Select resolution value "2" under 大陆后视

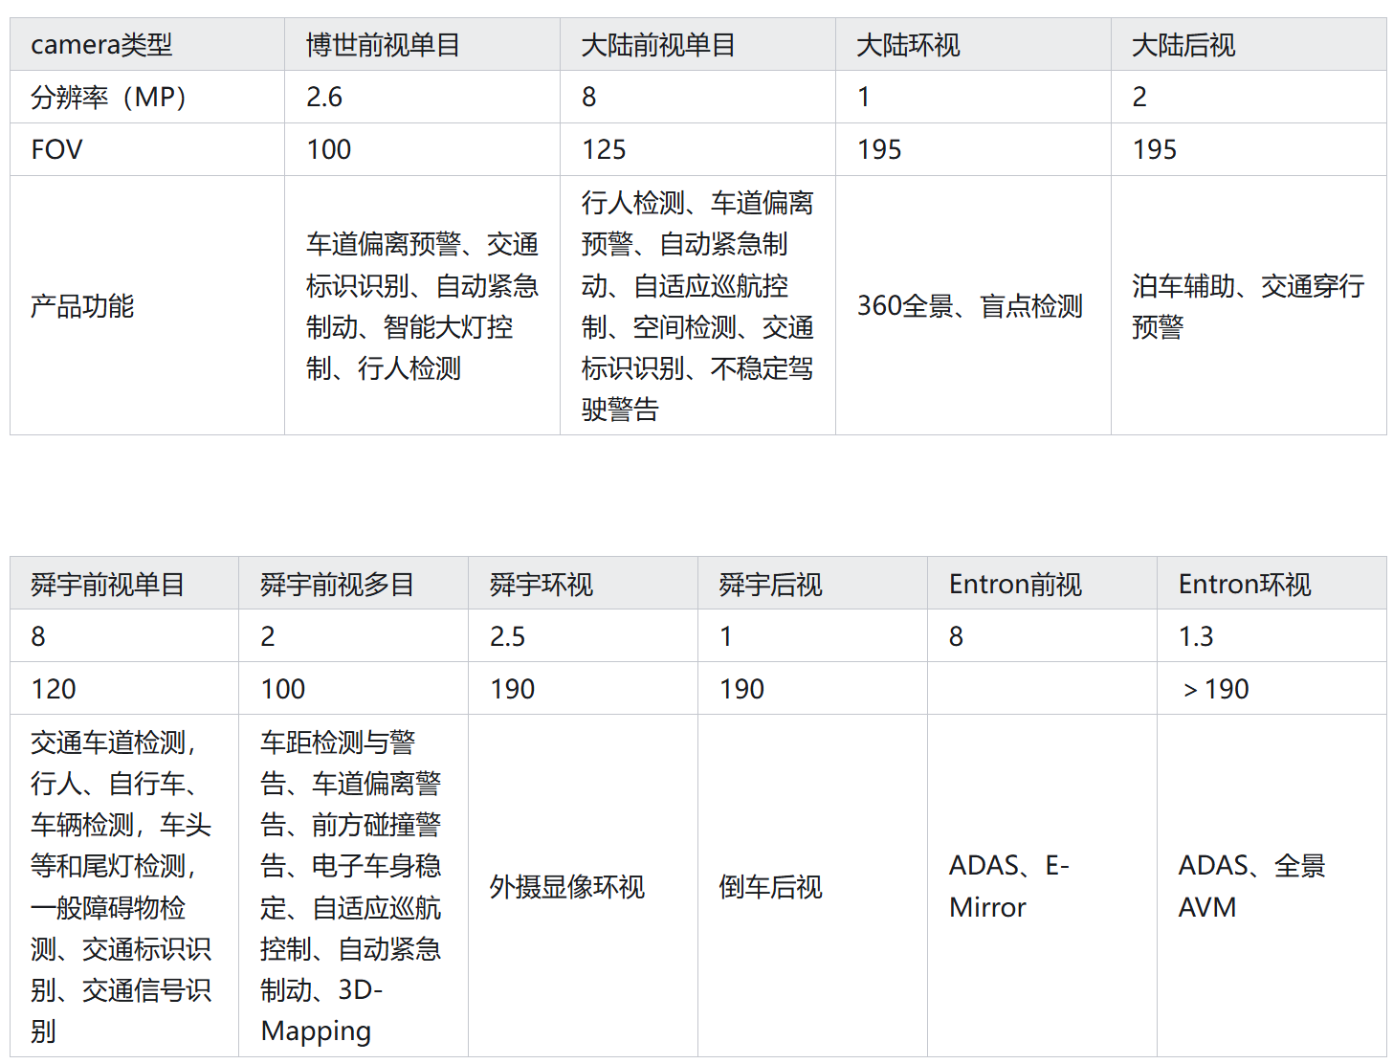coord(1249,97)
